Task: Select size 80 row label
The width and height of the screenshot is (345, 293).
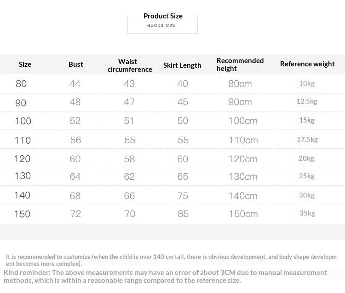Action: point(21,84)
